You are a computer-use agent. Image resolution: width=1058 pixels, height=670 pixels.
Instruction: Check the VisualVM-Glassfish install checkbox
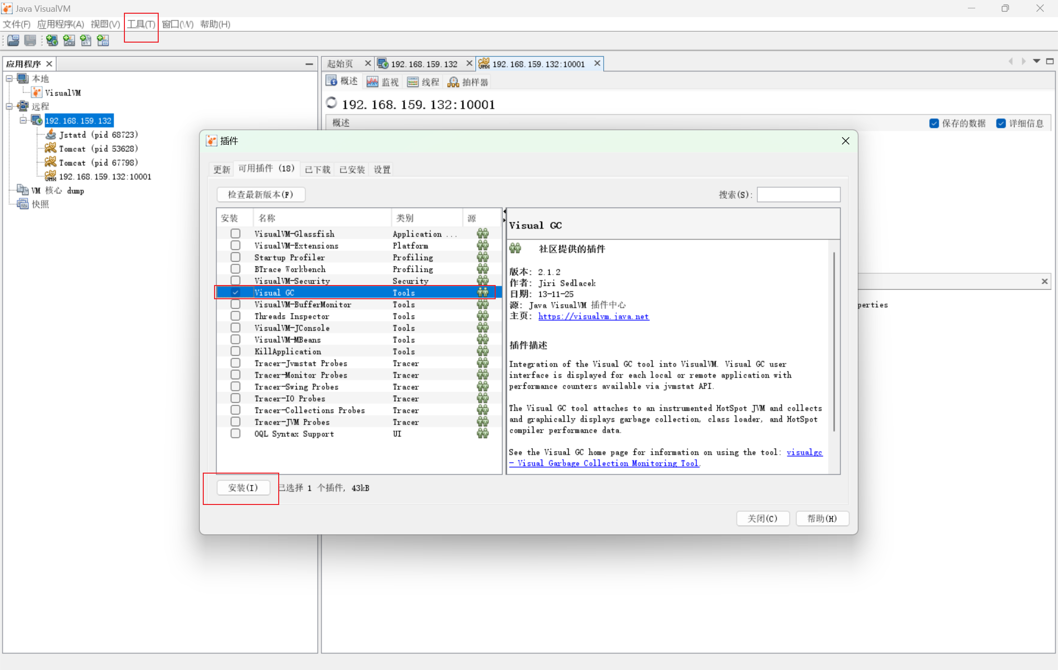click(236, 234)
